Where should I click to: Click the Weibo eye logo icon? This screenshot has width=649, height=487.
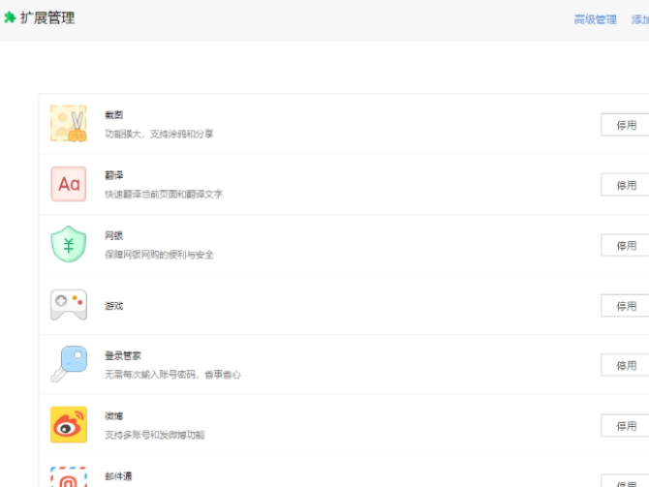[x=69, y=424]
